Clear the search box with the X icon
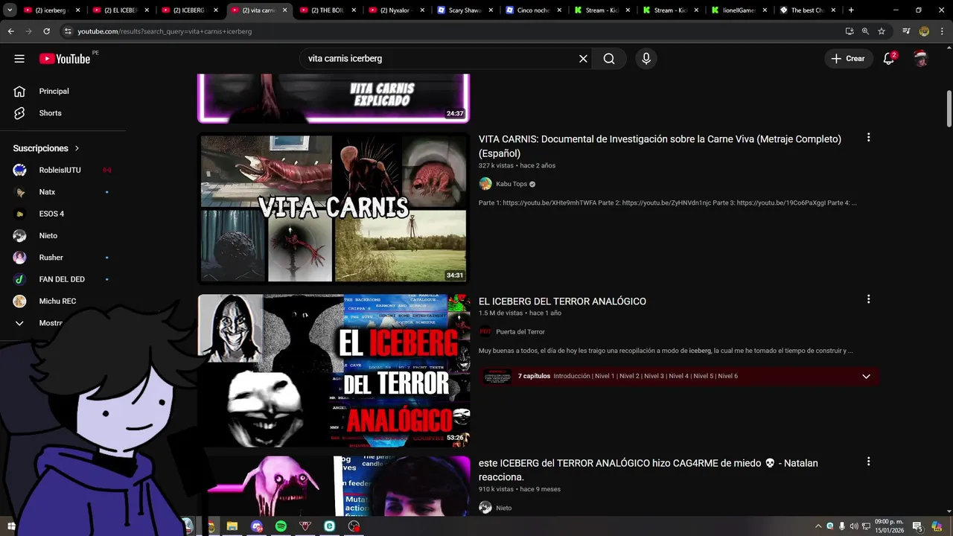953x536 pixels. [x=583, y=59]
